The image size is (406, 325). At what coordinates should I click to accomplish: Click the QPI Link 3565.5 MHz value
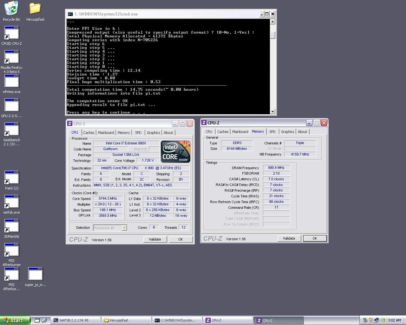[x=108, y=216]
